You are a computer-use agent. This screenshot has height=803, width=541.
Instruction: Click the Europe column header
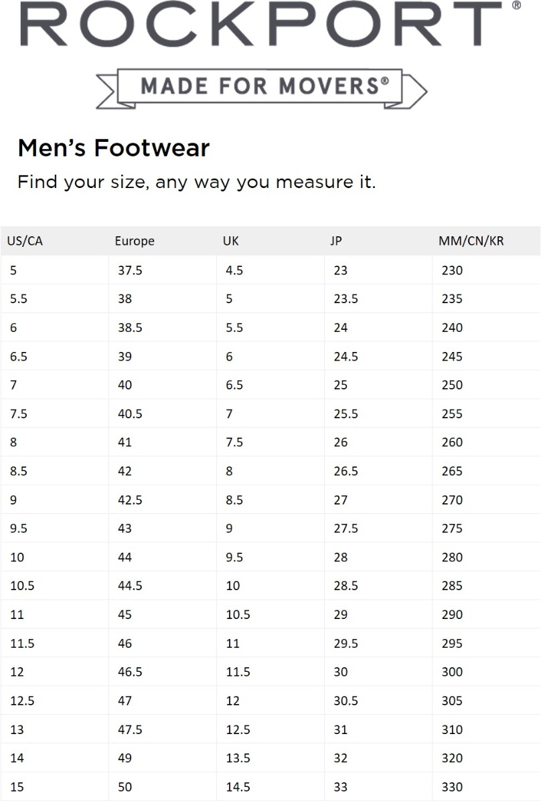pos(135,241)
